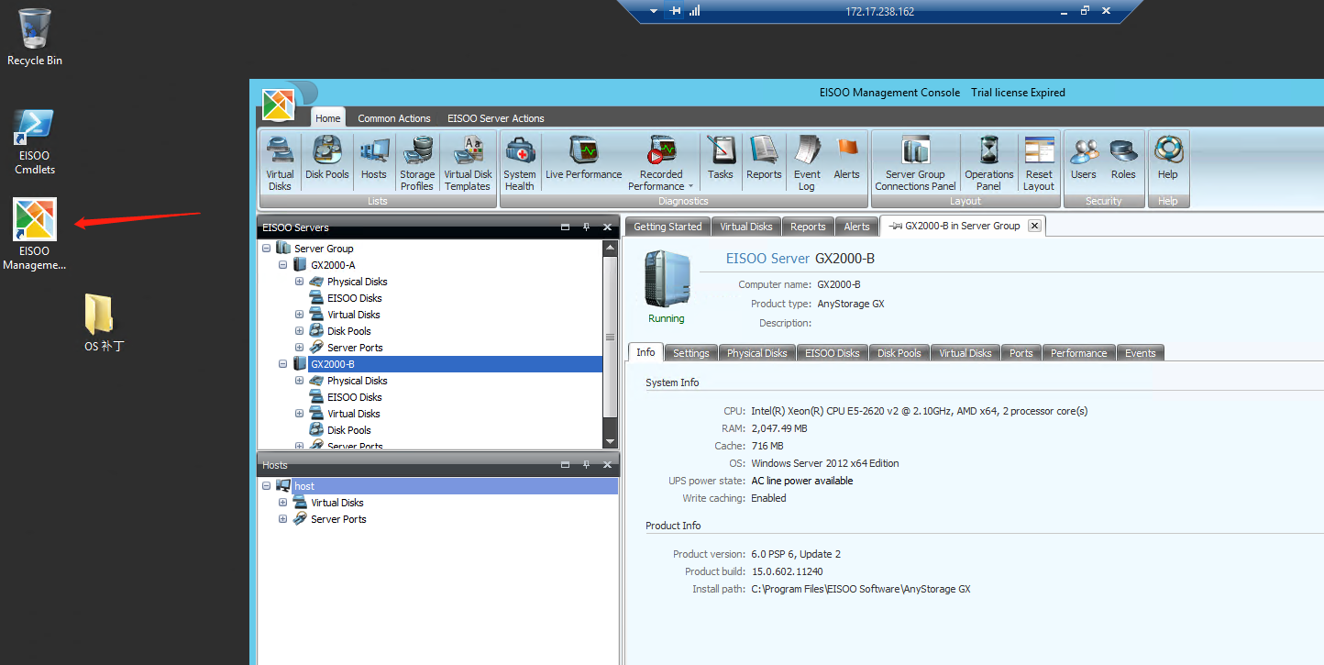The height and width of the screenshot is (665, 1324).
Task: Click the EISOO application logo button
Action: tap(279, 105)
